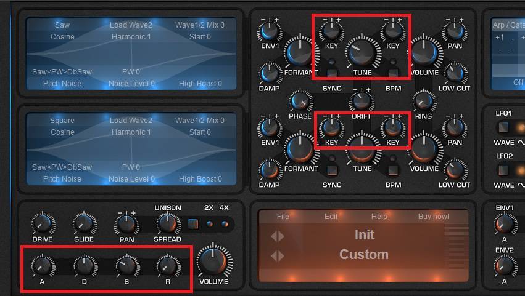Viewport: 525px width, 296px height.
Task: Toggle BPM button for the Square oscillator
Action: pyautogui.click(x=393, y=170)
